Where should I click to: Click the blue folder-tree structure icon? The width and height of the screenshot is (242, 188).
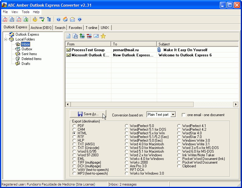[x=49, y=19]
